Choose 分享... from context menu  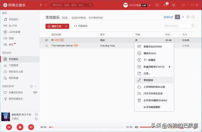[154, 73]
